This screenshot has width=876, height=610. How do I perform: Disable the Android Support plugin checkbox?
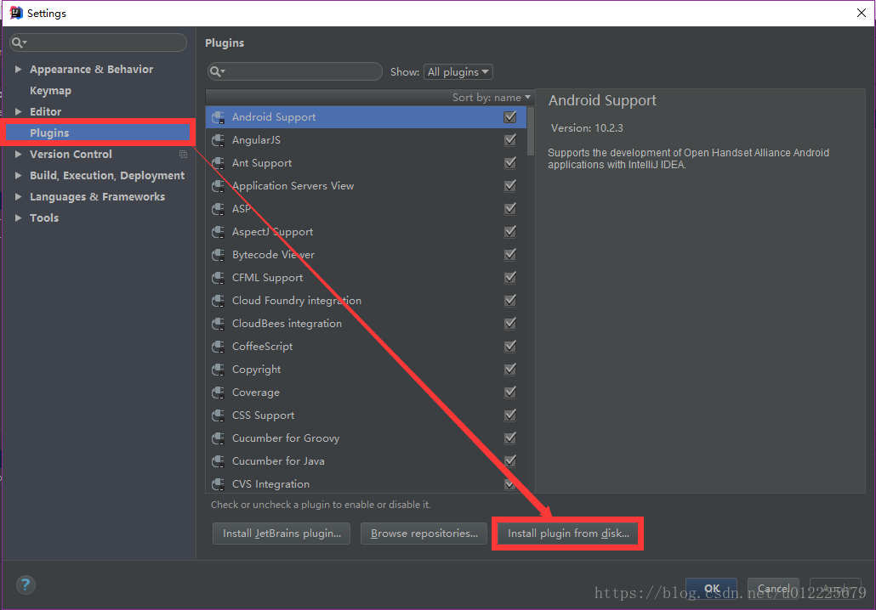(510, 117)
